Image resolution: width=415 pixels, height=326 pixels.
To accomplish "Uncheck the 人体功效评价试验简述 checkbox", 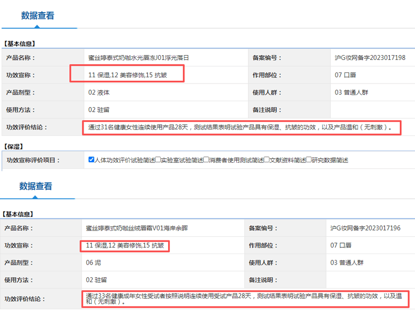I will coord(91,160).
